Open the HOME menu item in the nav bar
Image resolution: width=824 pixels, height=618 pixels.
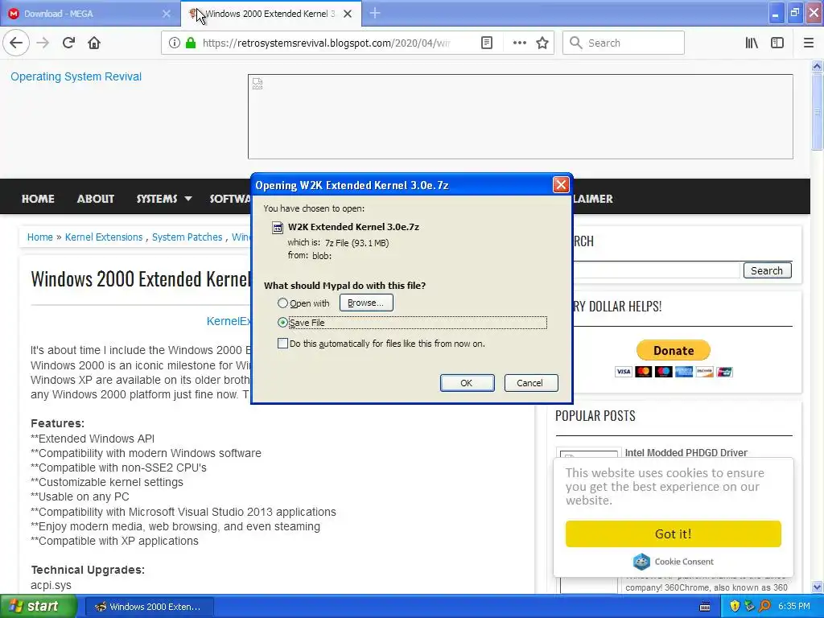pyautogui.click(x=38, y=199)
